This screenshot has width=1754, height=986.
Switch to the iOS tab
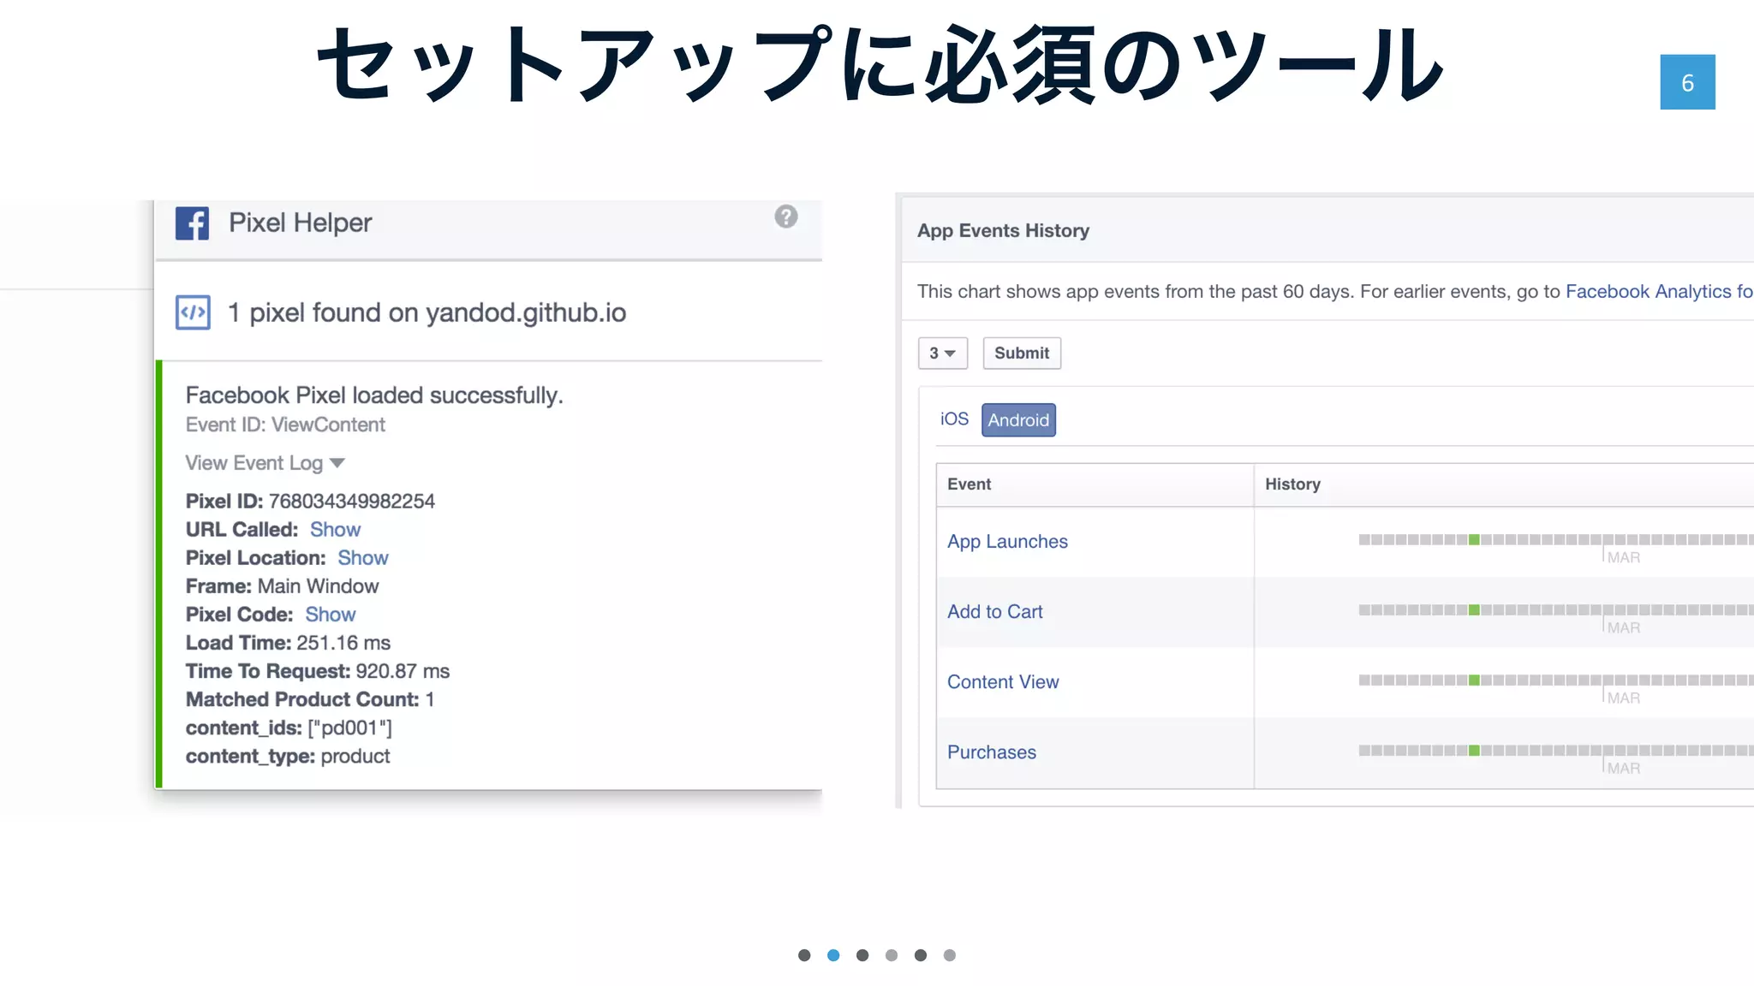pyautogui.click(x=954, y=419)
